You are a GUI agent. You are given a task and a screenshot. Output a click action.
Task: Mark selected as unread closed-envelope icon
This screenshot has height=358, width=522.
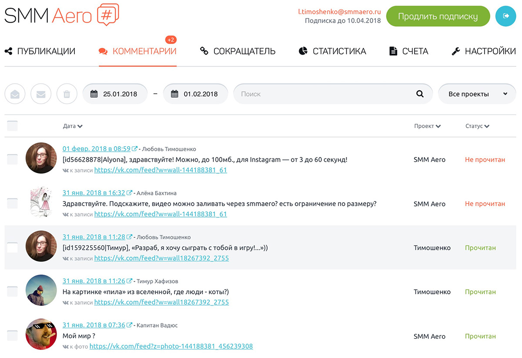tap(41, 94)
